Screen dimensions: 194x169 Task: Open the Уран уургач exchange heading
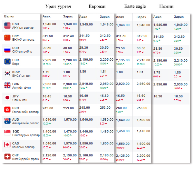[x=59, y=6]
